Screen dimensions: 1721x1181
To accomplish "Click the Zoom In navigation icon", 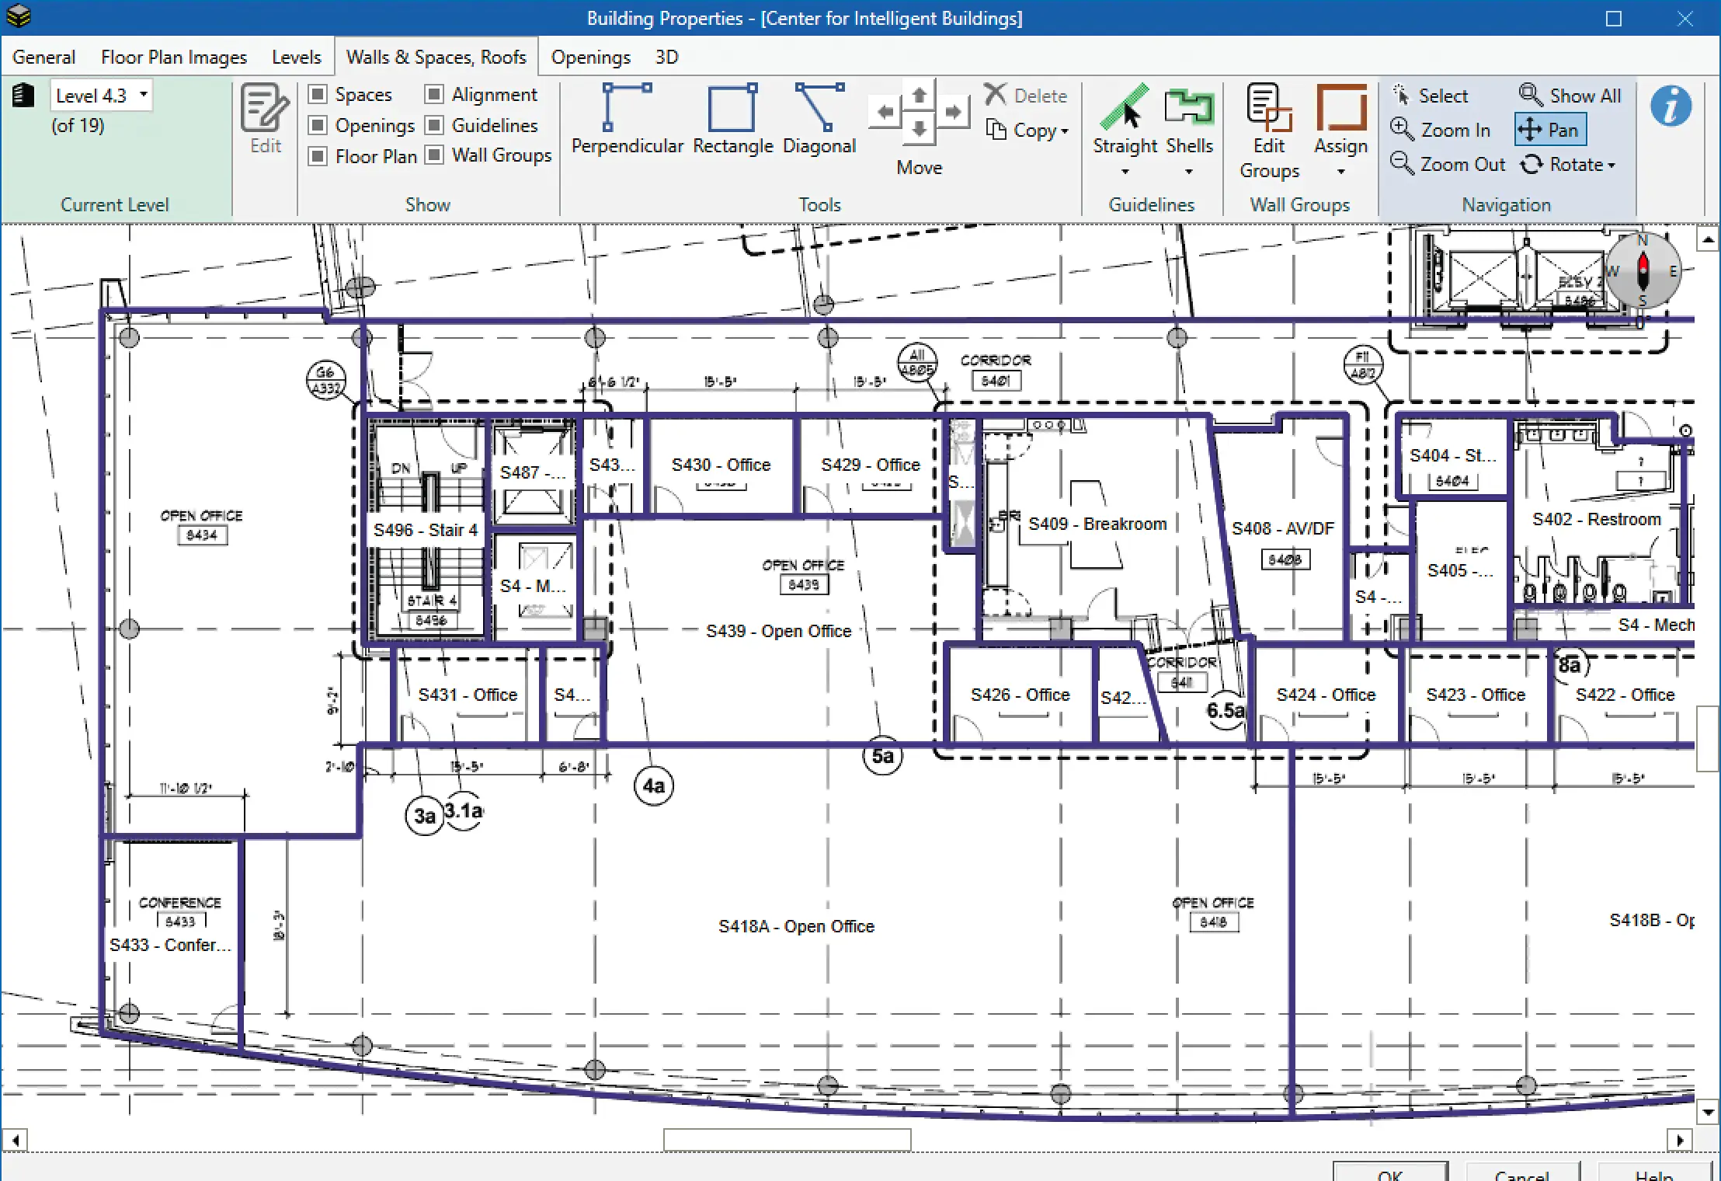I will point(1402,129).
